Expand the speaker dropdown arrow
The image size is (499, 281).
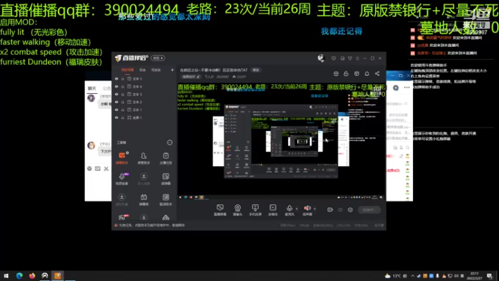click(x=315, y=209)
